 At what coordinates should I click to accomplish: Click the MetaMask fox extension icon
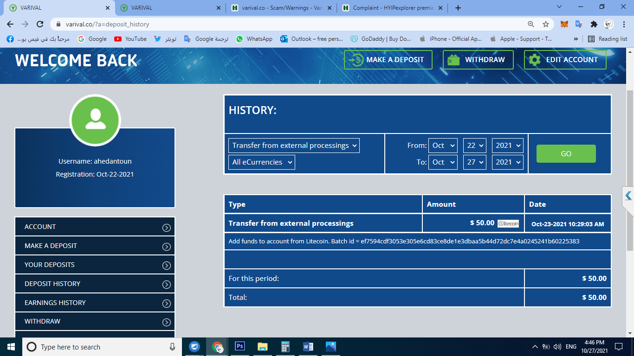tap(564, 24)
